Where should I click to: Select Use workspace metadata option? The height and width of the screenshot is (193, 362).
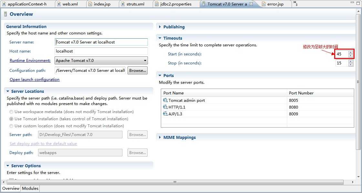pyautogui.click(x=11, y=112)
